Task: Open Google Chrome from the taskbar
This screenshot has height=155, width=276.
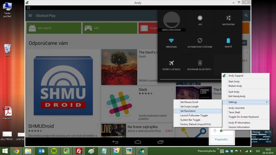Action: [16, 151]
